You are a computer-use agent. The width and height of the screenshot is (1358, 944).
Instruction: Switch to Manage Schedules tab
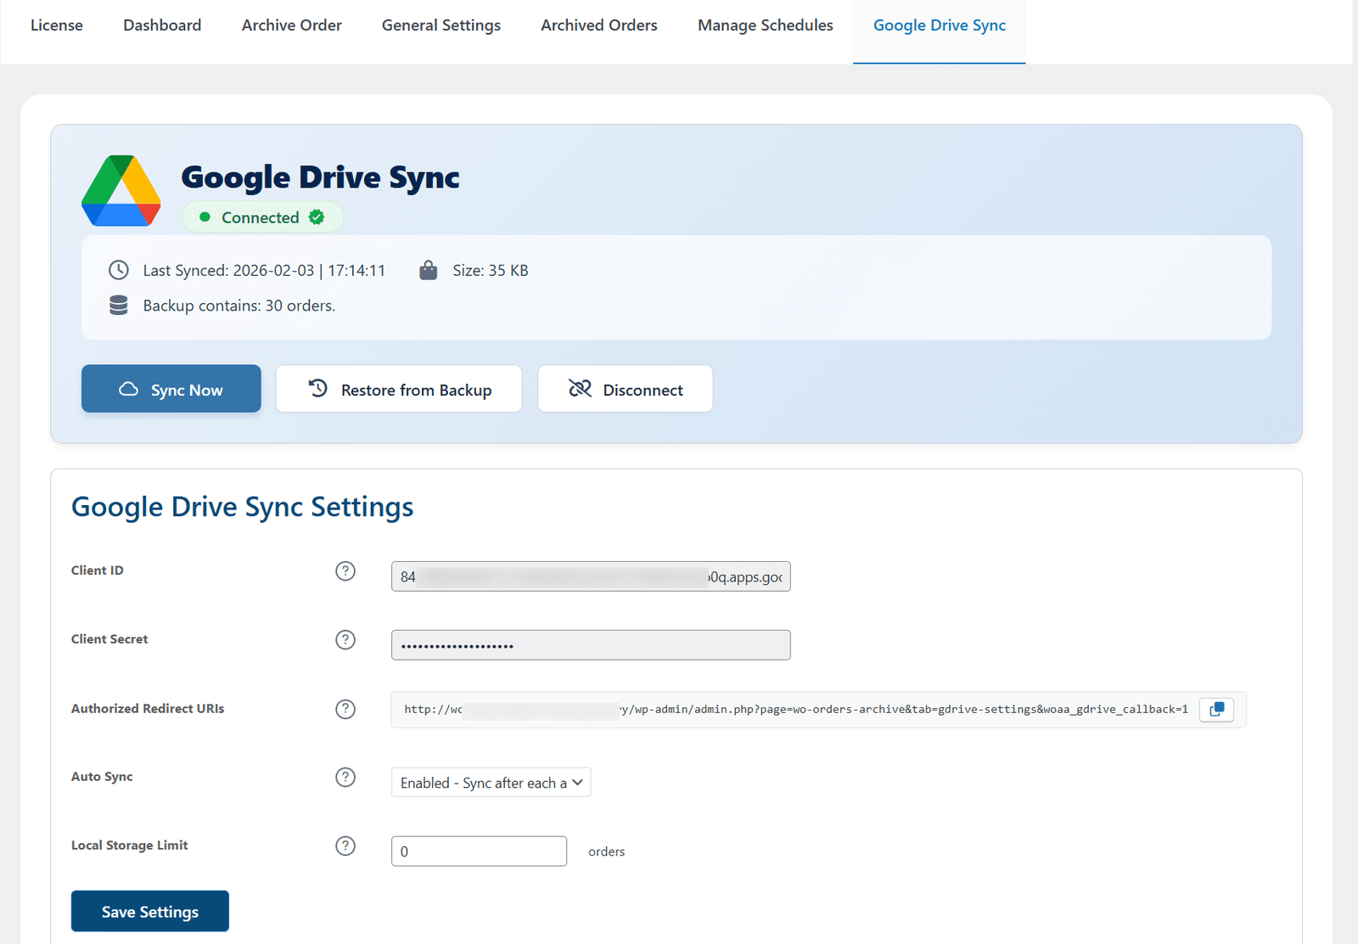[766, 25]
